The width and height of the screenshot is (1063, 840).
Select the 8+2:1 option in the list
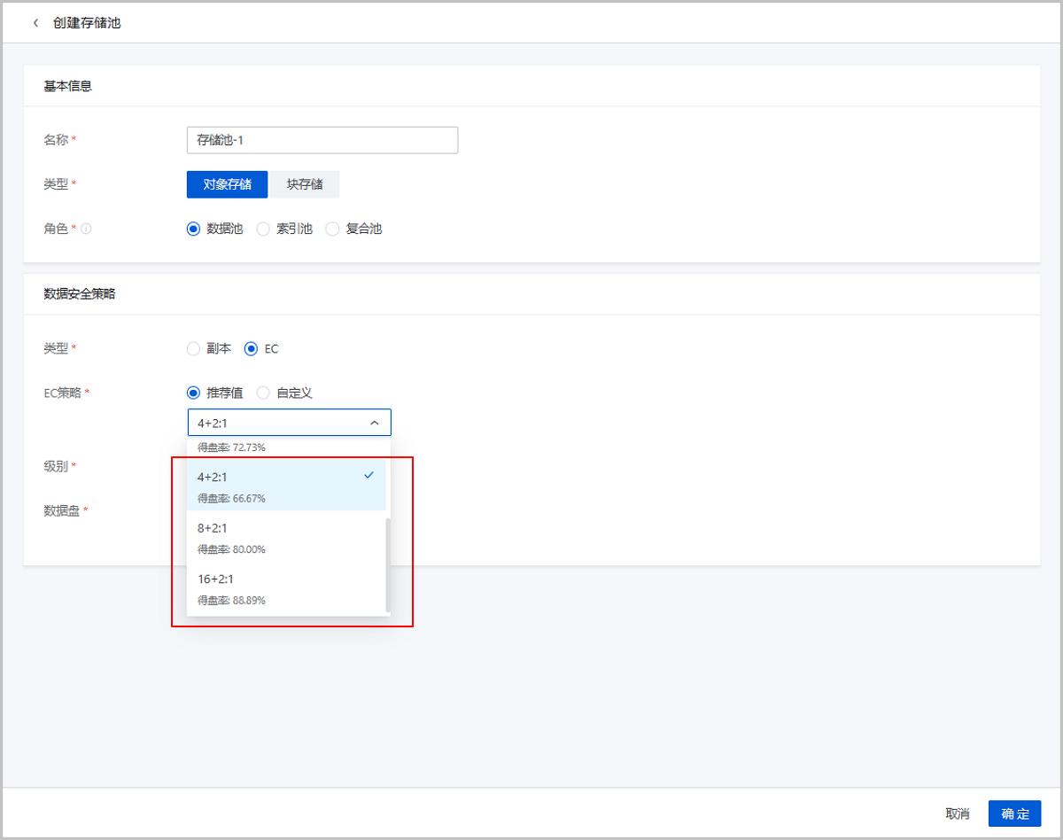pyautogui.click(x=286, y=537)
